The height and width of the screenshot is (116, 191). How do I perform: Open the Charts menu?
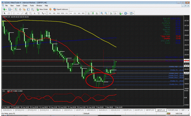[x=25, y=6]
